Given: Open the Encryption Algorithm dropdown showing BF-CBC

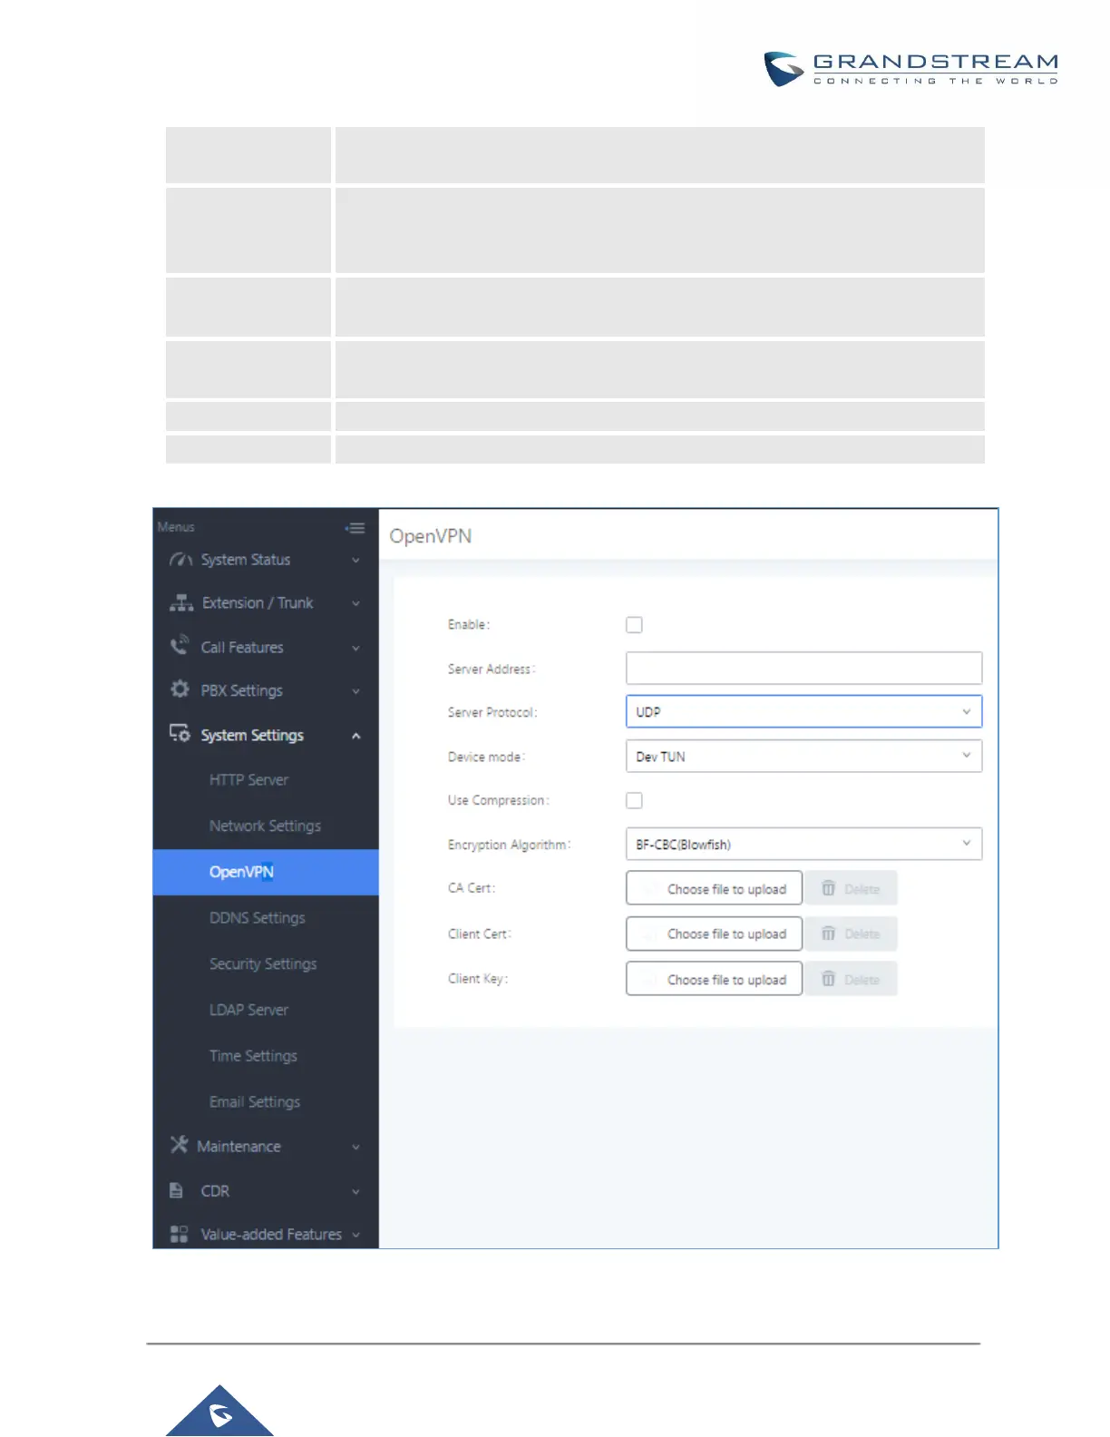Looking at the screenshot, I should (803, 845).
